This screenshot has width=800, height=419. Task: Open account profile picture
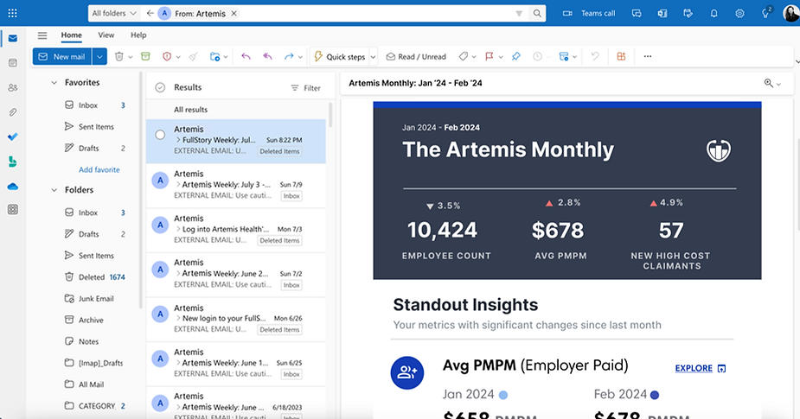[x=790, y=14]
